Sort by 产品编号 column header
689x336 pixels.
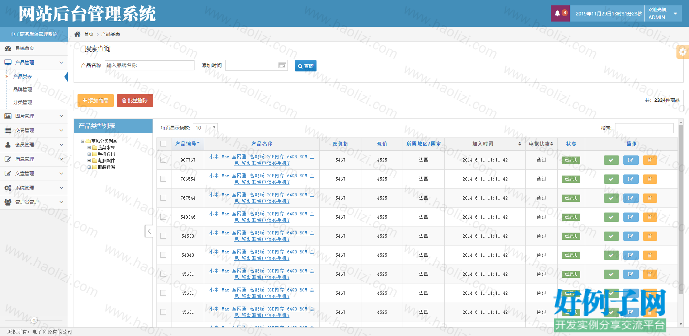[x=187, y=144]
